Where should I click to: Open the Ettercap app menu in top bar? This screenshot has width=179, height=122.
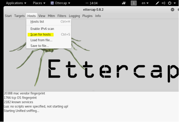pos(60,3)
